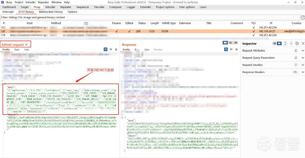Expand the Request Query Parameters section
The width and height of the screenshot is (305, 158).
(x=303, y=58)
